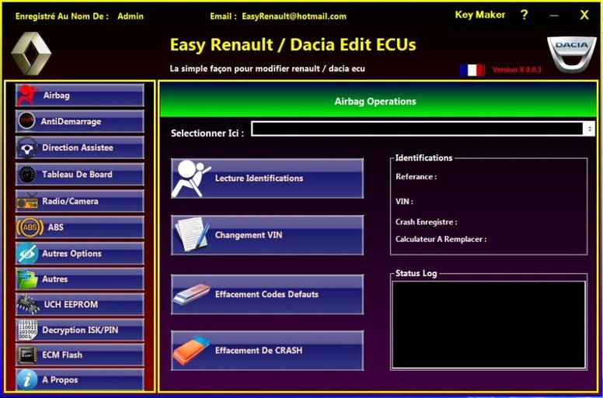Click the EasyRenault@hotmail.com email text

coord(295,16)
